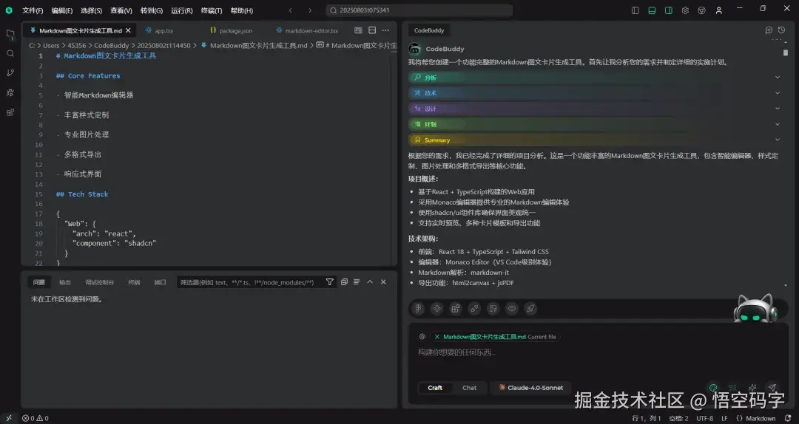This screenshot has height=424, width=799.
Task: Click the command center search box
Action: click(x=419, y=10)
